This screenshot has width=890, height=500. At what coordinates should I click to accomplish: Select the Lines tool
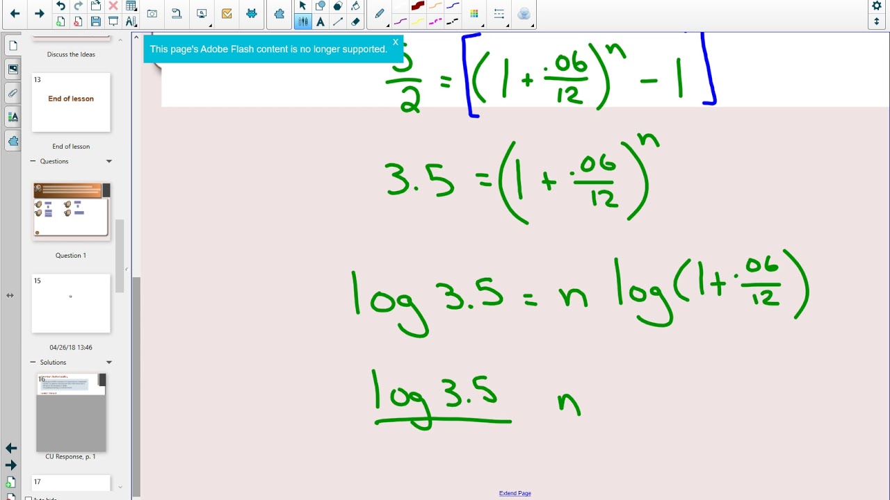(338, 22)
